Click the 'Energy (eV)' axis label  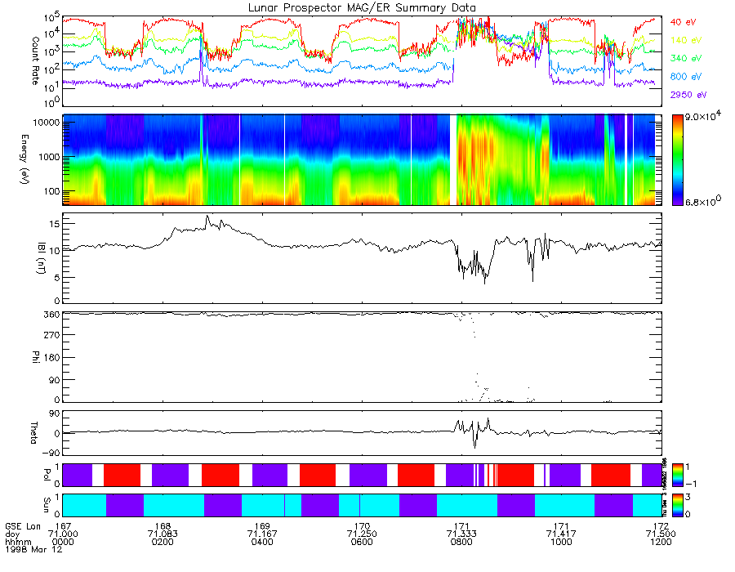(x=24, y=159)
